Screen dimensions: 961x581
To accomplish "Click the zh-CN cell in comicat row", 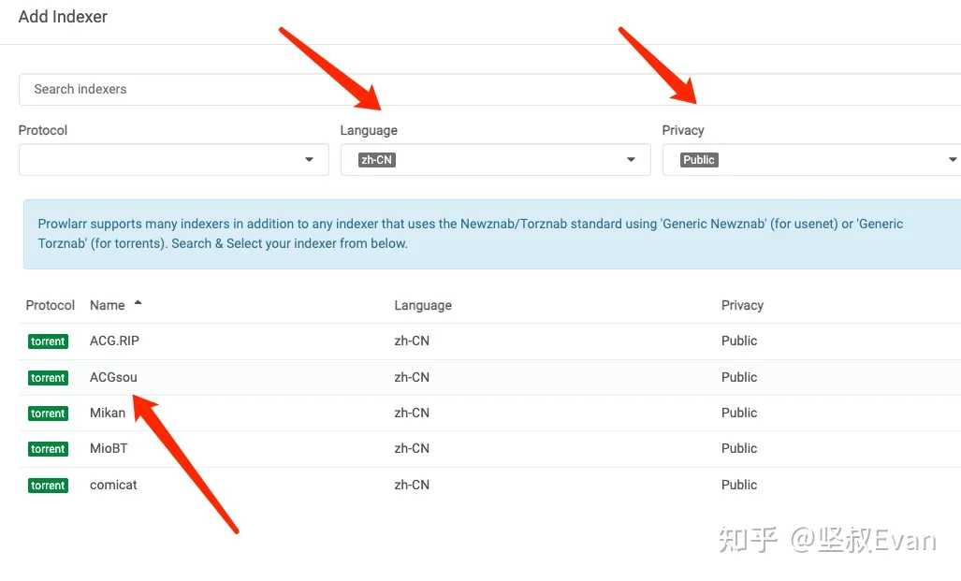I will pyautogui.click(x=412, y=485).
